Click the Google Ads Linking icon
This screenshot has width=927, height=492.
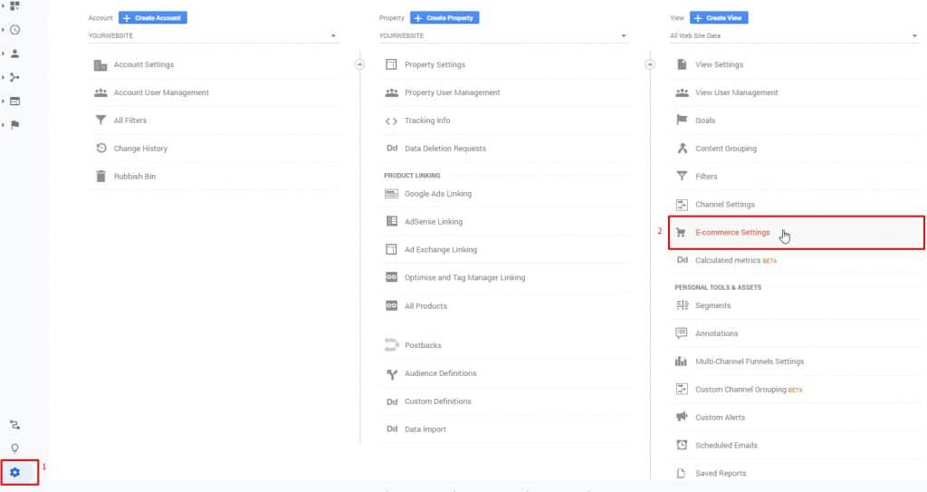(x=391, y=194)
